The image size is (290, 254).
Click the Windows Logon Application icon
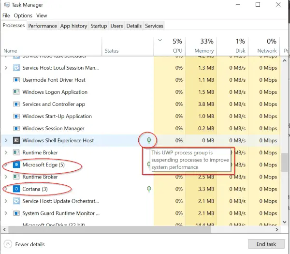pyautogui.click(x=16, y=92)
